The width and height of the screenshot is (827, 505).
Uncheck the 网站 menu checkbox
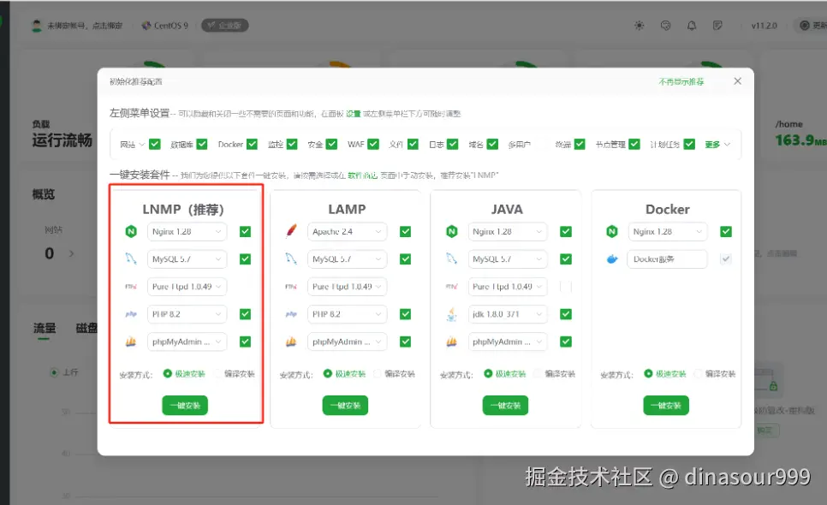(155, 144)
